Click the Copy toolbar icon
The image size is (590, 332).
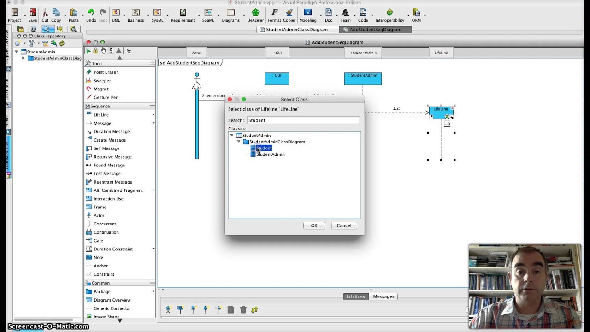pos(56,15)
